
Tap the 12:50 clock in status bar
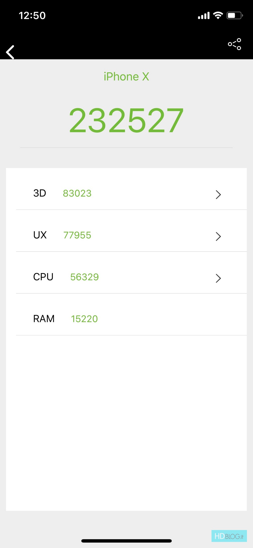[32, 16]
